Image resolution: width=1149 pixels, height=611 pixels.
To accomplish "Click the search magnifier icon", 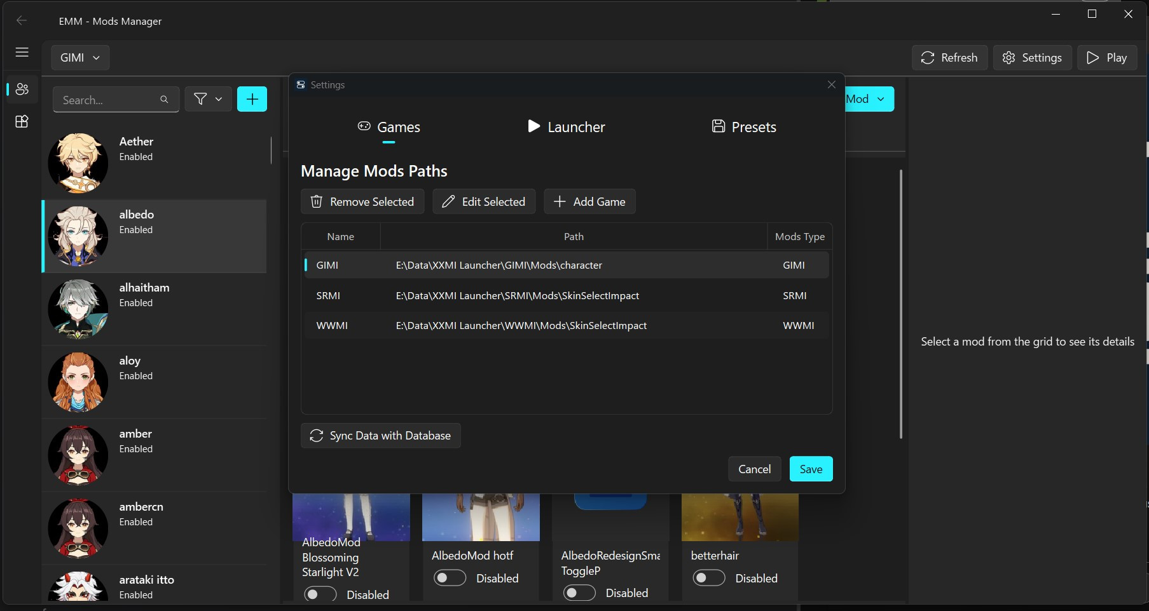I will 163,99.
